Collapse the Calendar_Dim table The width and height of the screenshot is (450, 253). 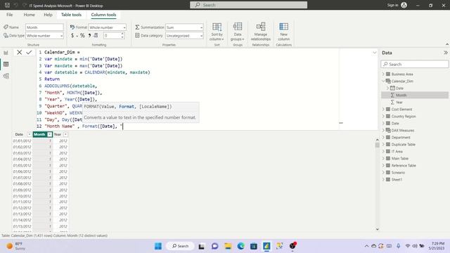click(383, 82)
